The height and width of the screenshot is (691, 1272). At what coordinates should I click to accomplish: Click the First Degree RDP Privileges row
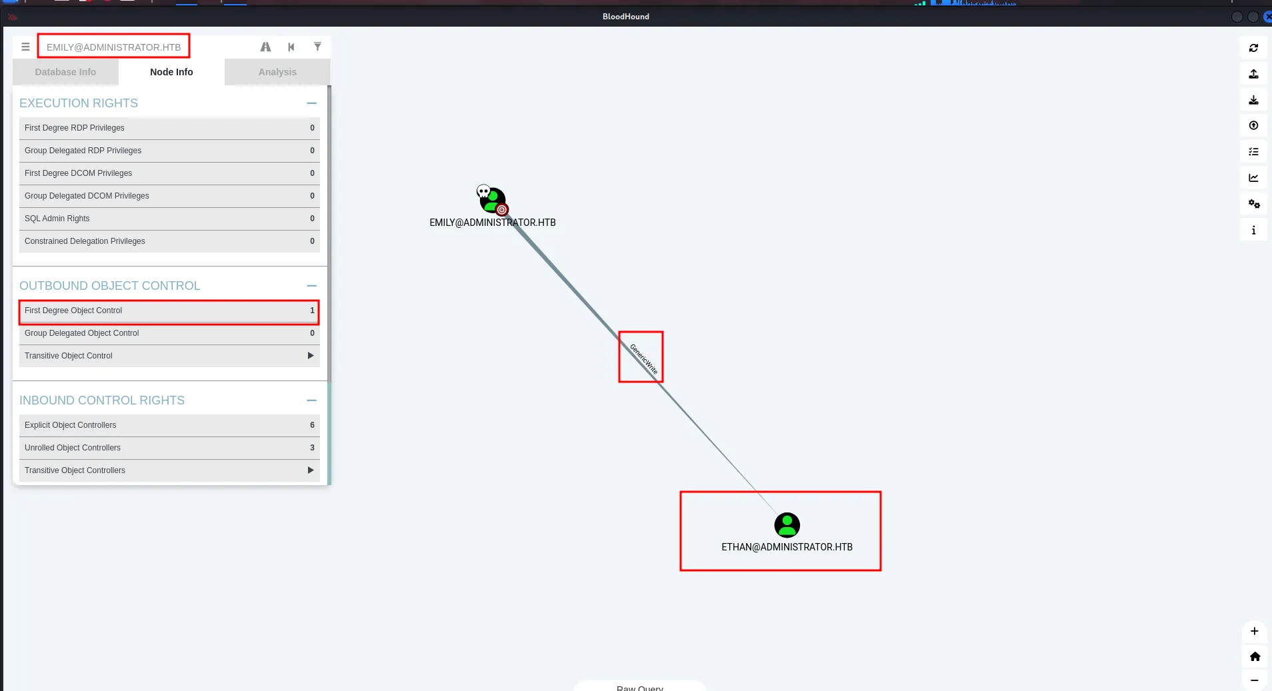(x=169, y=128)
